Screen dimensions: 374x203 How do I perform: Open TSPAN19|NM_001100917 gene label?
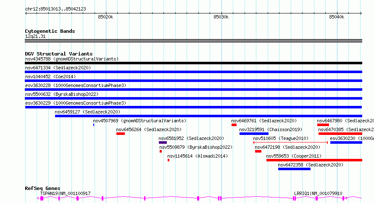tap(65, 193)
